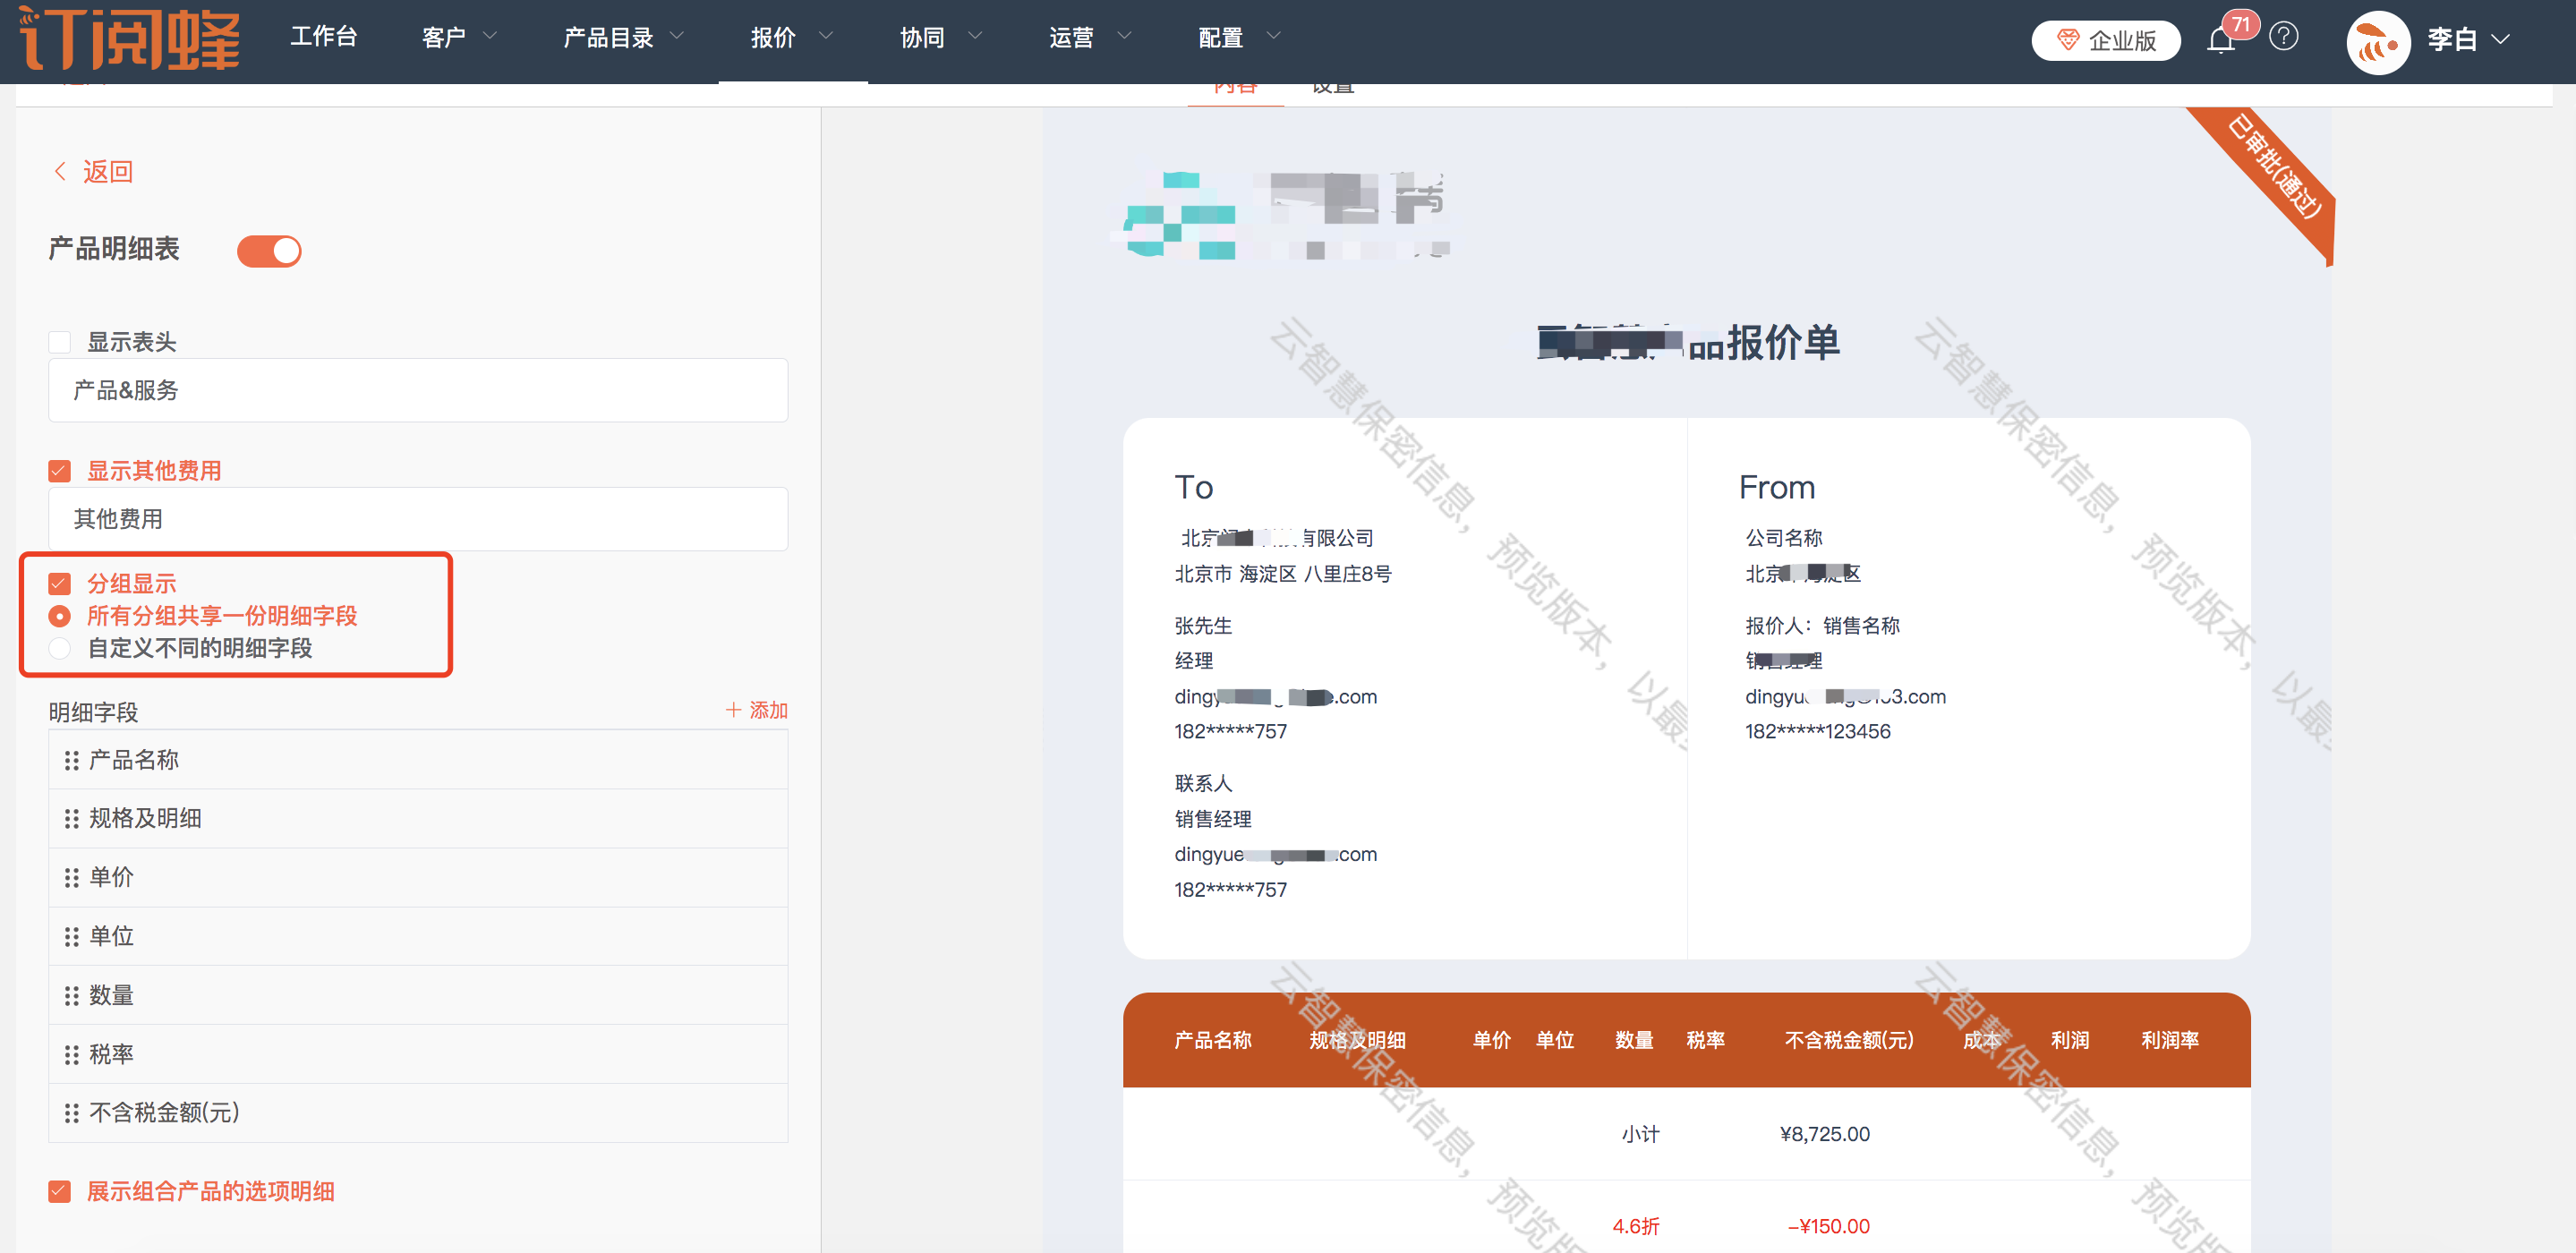Uncheck the 显示其他费用 checkbox
This screenshot has width=2576, height=1253.
pyautogui.click(x=60, y=471)
